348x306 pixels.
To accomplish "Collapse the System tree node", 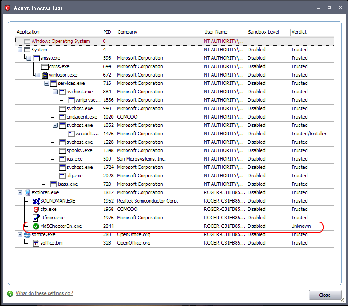I will pyautogui.click(x=20, y=50).
